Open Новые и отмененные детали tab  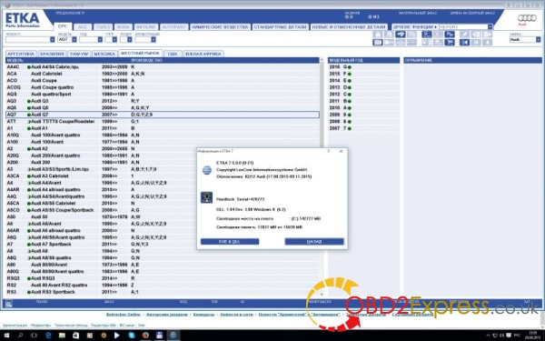(x=349, y=26)
